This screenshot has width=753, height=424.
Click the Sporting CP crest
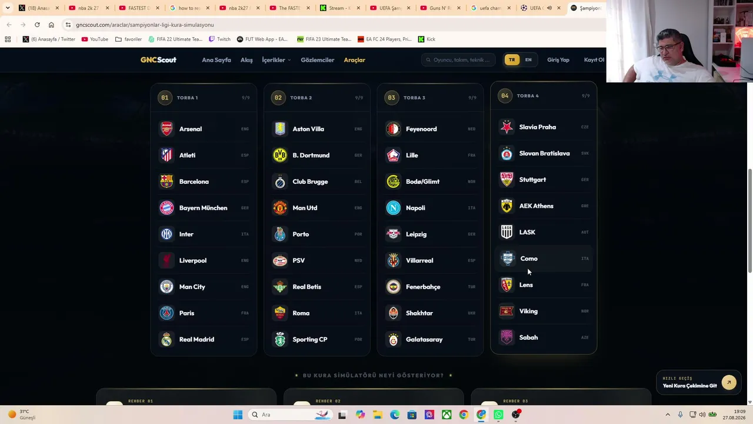[280, 339]
